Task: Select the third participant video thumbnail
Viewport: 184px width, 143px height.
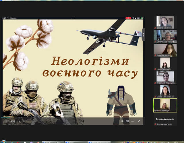Action: click(165, 50)
